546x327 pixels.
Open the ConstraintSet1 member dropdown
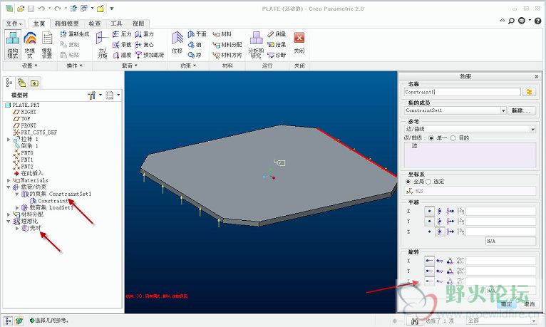pos(503,110)
